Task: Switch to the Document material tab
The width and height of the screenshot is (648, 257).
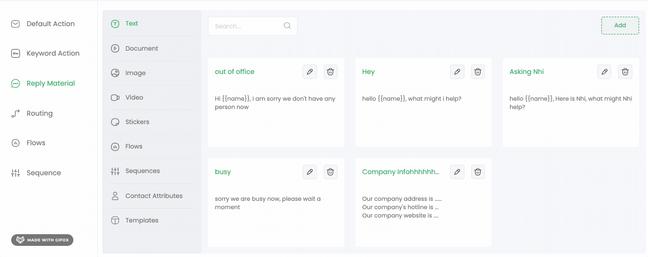Action: point(152,48)
